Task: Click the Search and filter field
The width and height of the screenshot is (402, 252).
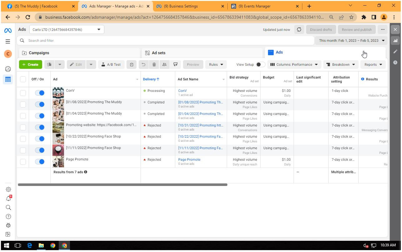Action: click(166, 40)
